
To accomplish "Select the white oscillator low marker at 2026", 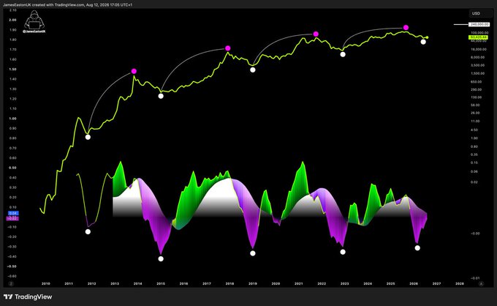I will 417,248.
